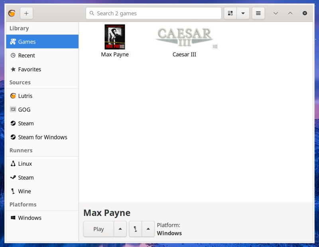
Task: Collapse the bottom game details panel
Action: tap(290, 13)
